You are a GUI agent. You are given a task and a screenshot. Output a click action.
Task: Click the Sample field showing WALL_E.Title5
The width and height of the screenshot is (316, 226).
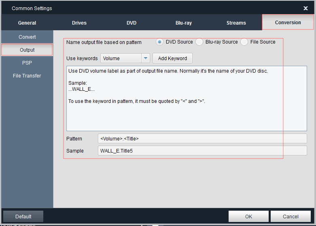[x=202, y=151]
